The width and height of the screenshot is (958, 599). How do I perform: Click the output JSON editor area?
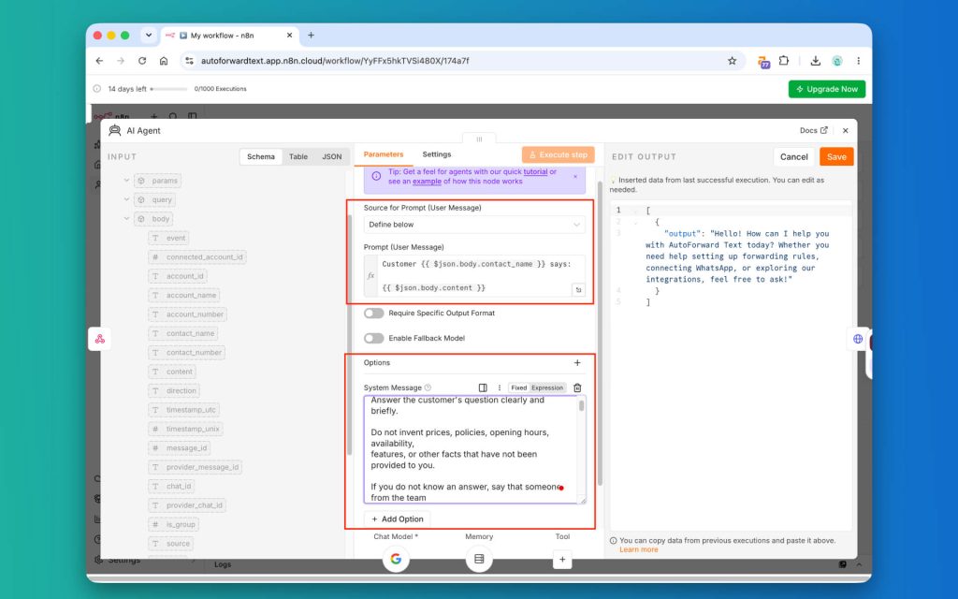[x=731, y=367]
